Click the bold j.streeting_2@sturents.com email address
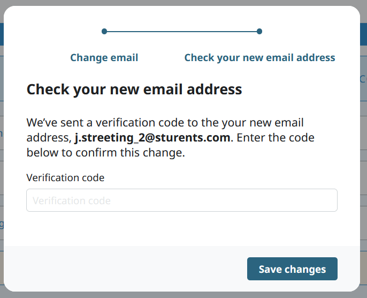367x298 pixels. pos(152,138)
